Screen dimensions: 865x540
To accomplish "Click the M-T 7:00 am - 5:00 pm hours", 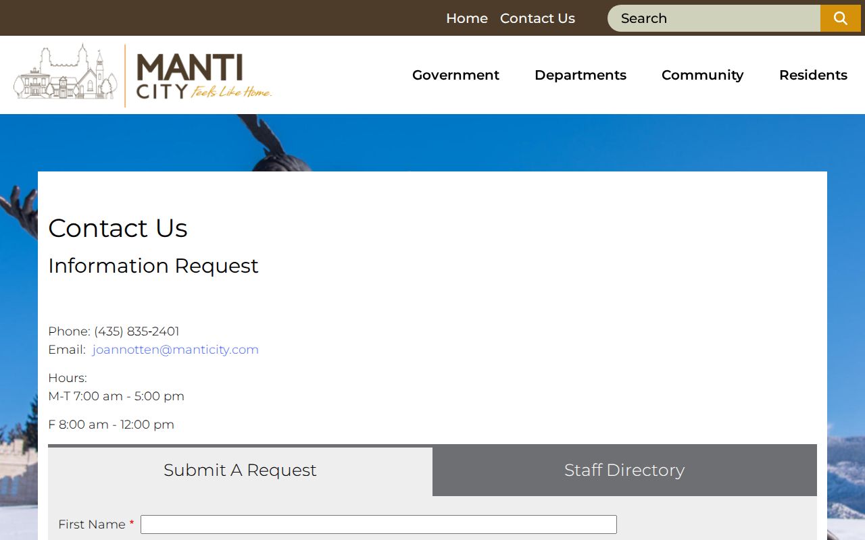I will [116, 396].
